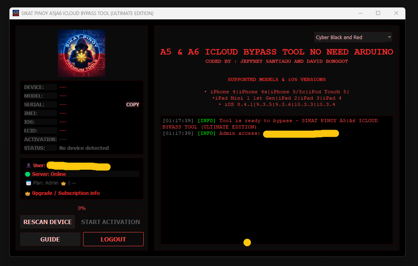Click the ACTIVATION: label
Viewport: 418px width, 266px height.
coord(40,139)
